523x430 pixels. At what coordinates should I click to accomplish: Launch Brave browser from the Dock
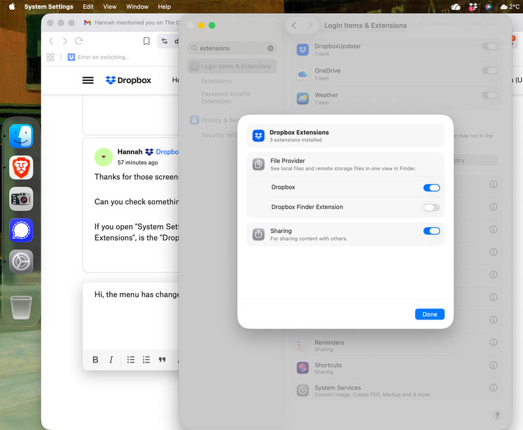click(21, 168)
